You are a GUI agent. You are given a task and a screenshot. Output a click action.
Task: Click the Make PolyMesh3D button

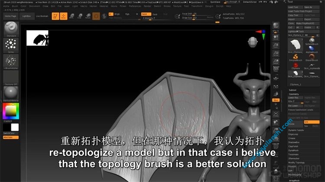tap(307, 23)
